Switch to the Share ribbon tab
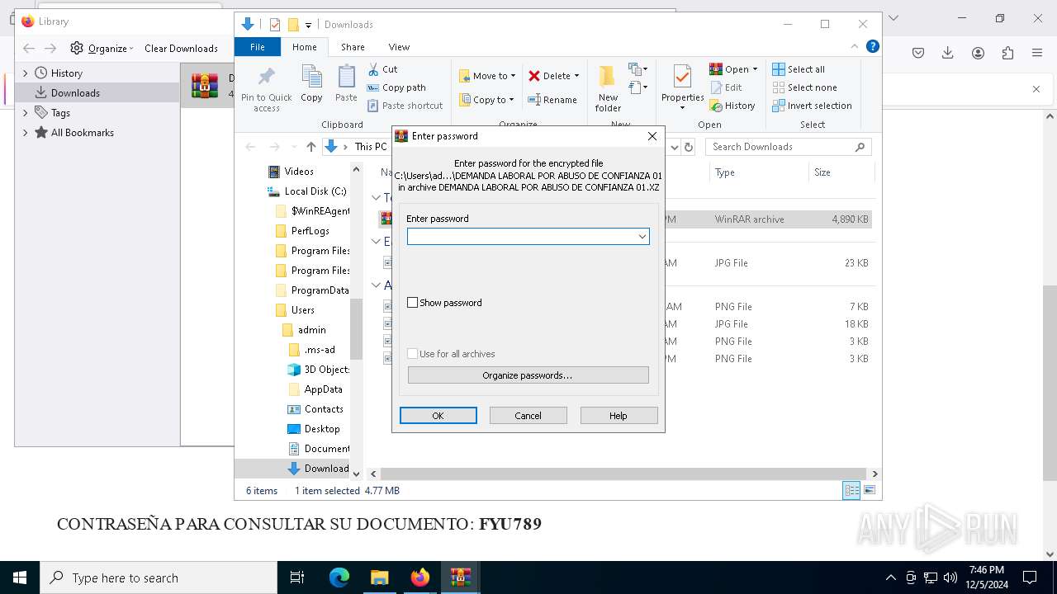 (353, 47)
